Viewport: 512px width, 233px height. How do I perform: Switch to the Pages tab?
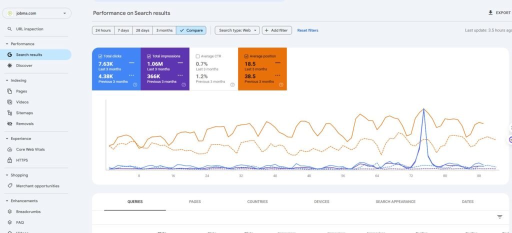(195, 201)
